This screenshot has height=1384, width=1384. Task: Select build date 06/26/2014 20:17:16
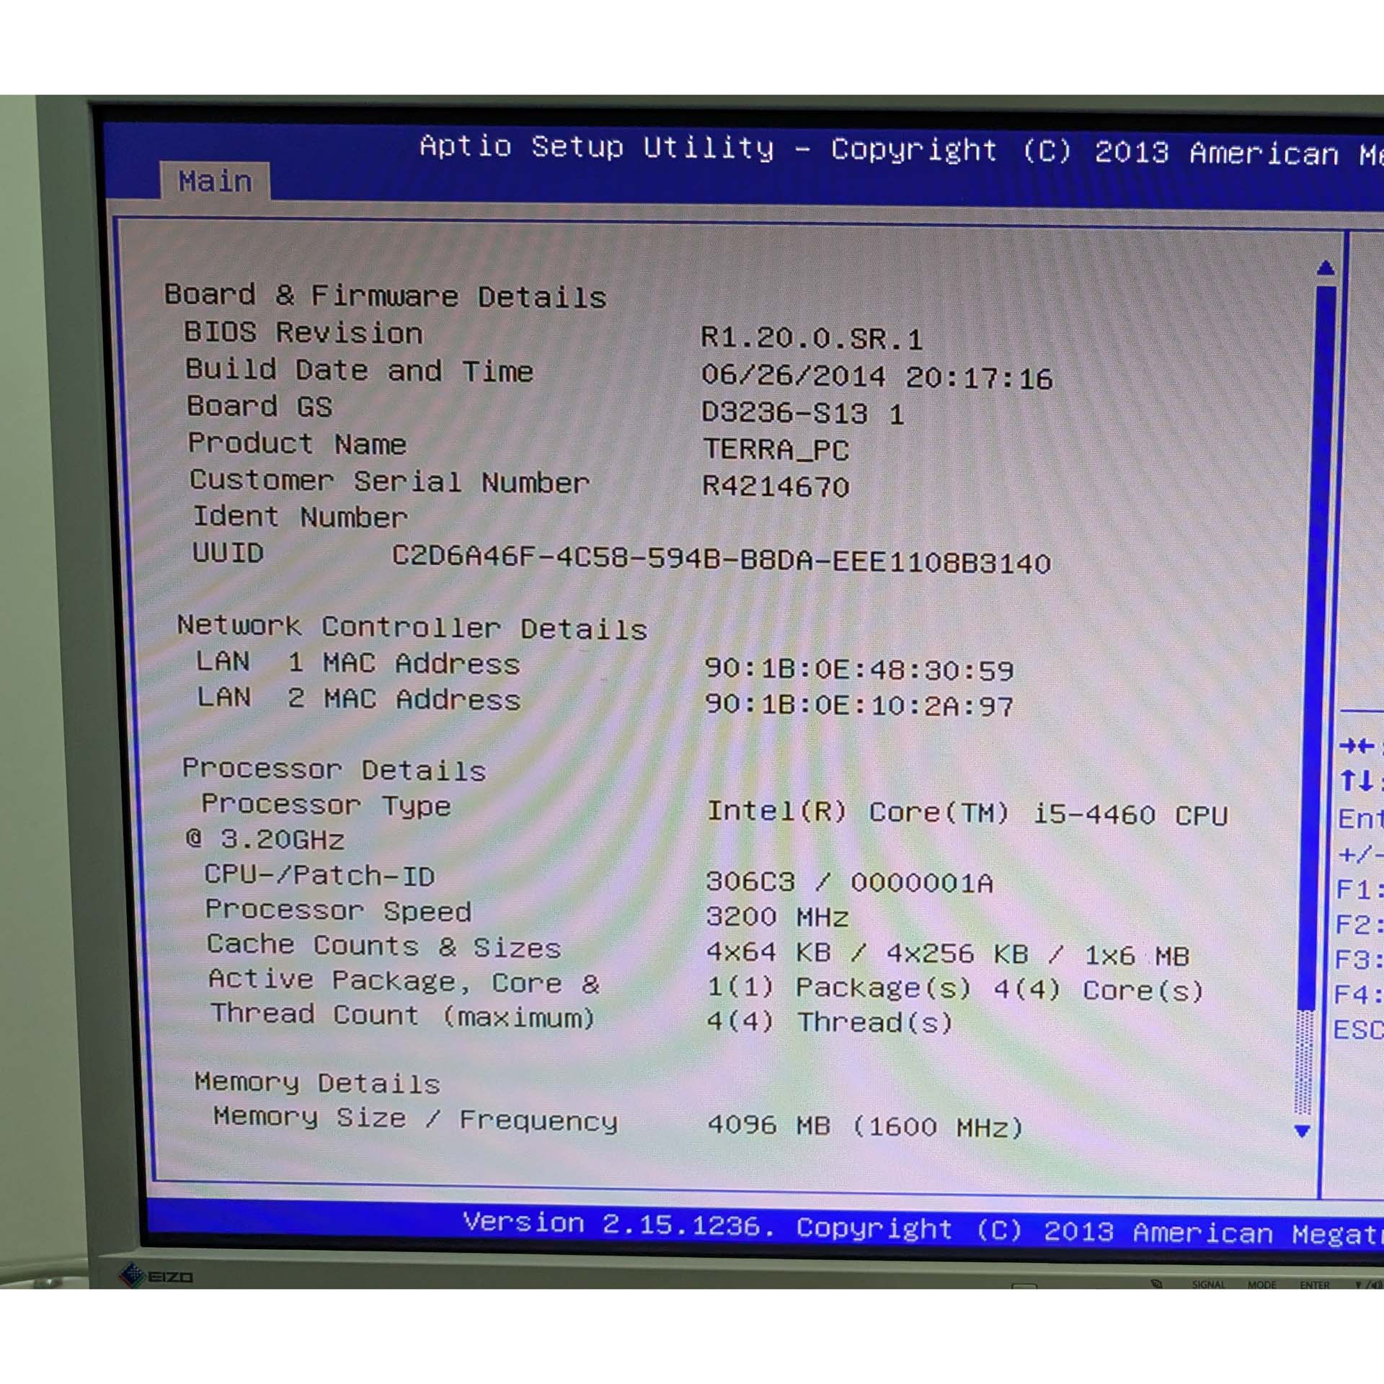pos(877,377)
